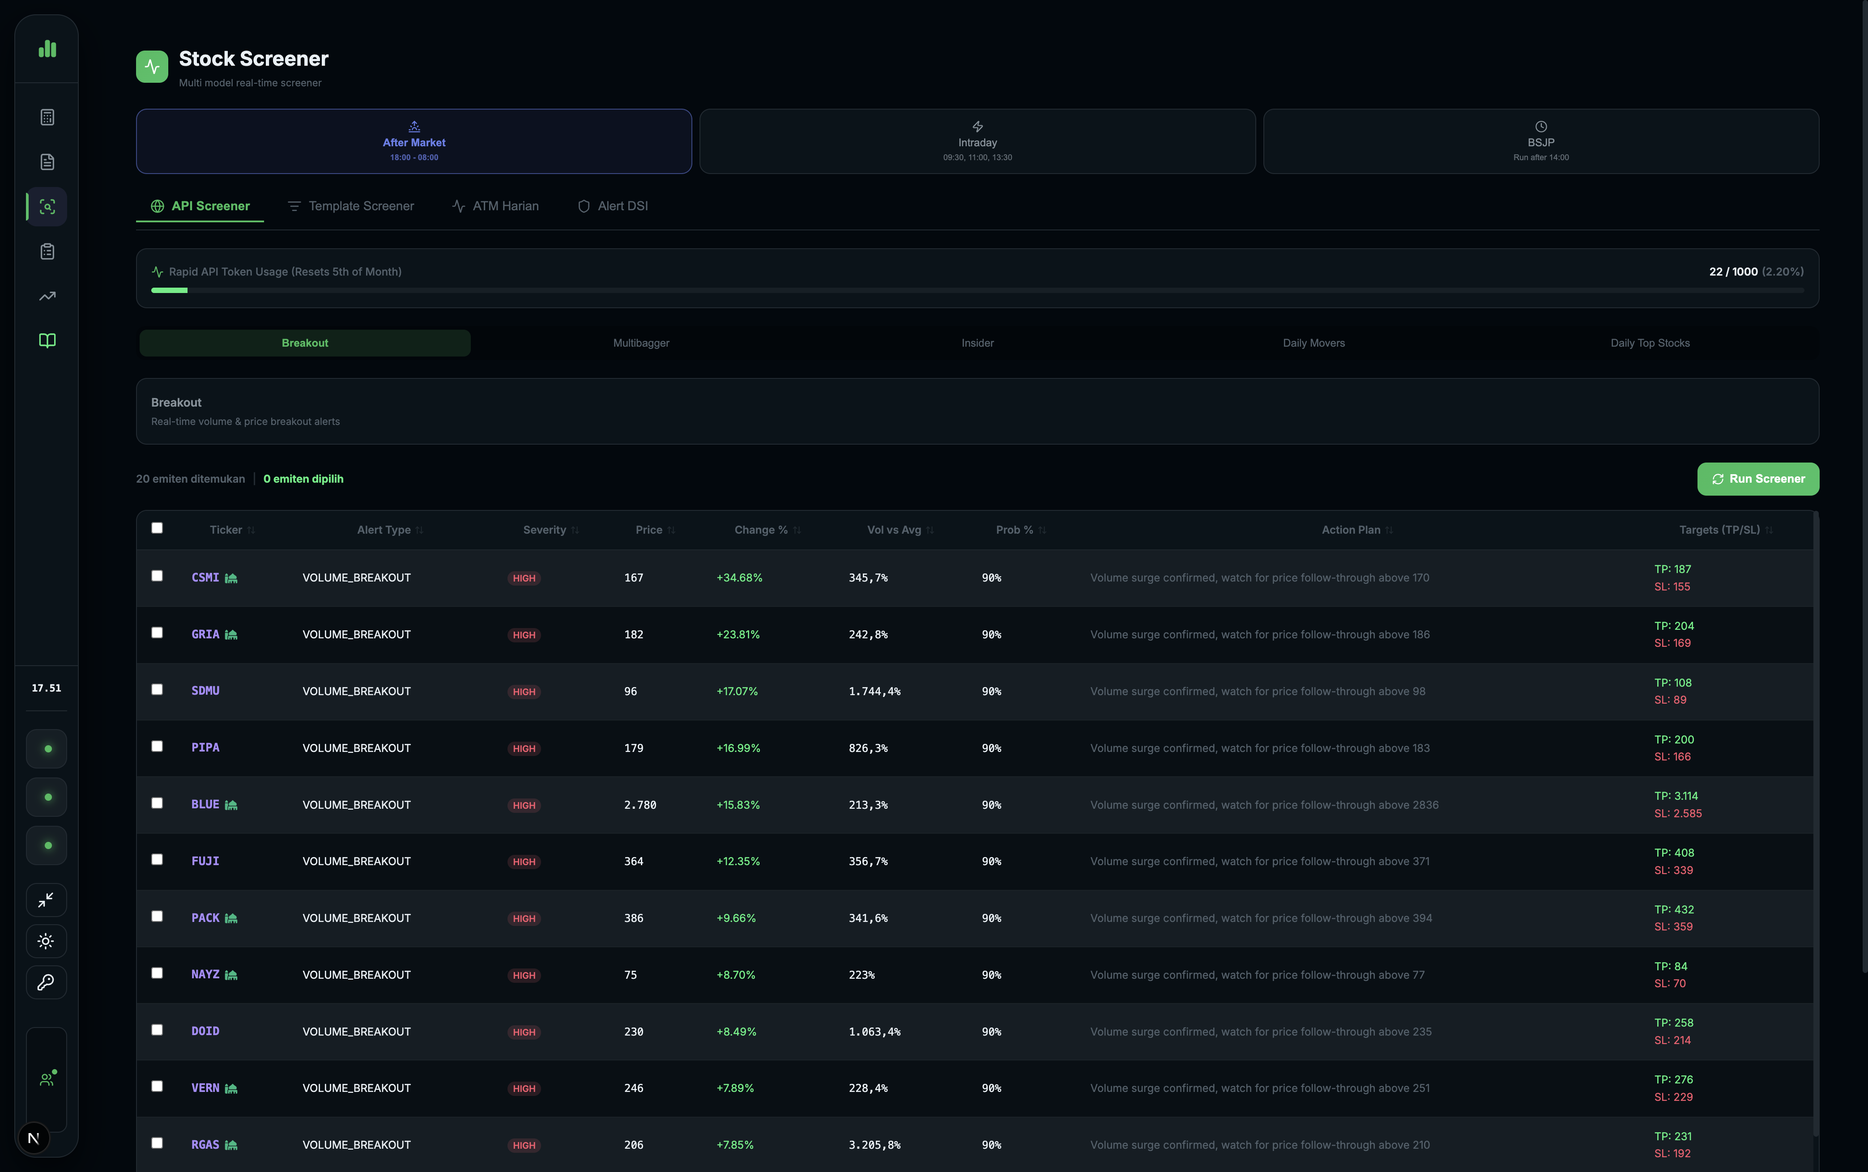Tick the CSMI row checkbox
1868x1172 pixels.
click(x=157, y=576)
